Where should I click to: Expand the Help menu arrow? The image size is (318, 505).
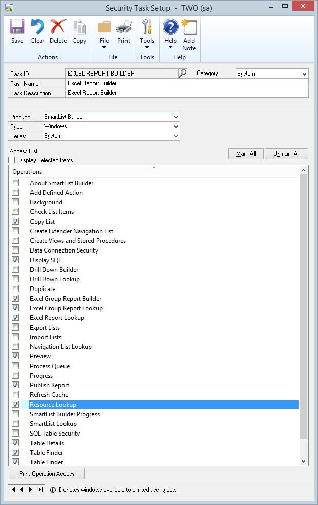(170, 47)
